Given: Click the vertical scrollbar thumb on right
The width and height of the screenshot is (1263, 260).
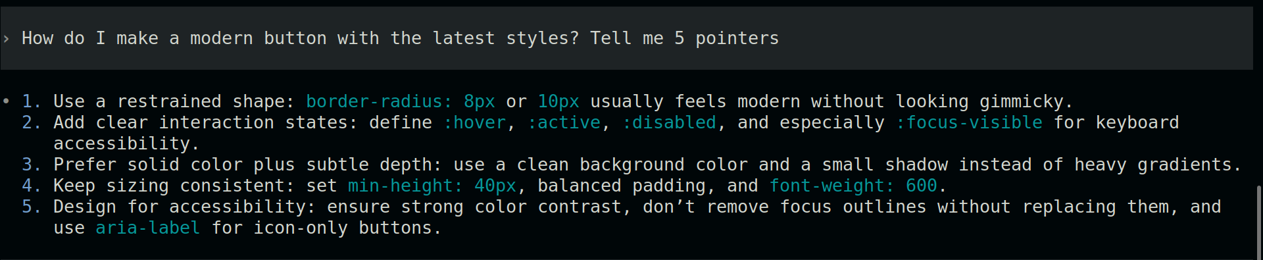Looking at the screenshot, I should [1259, 222].
